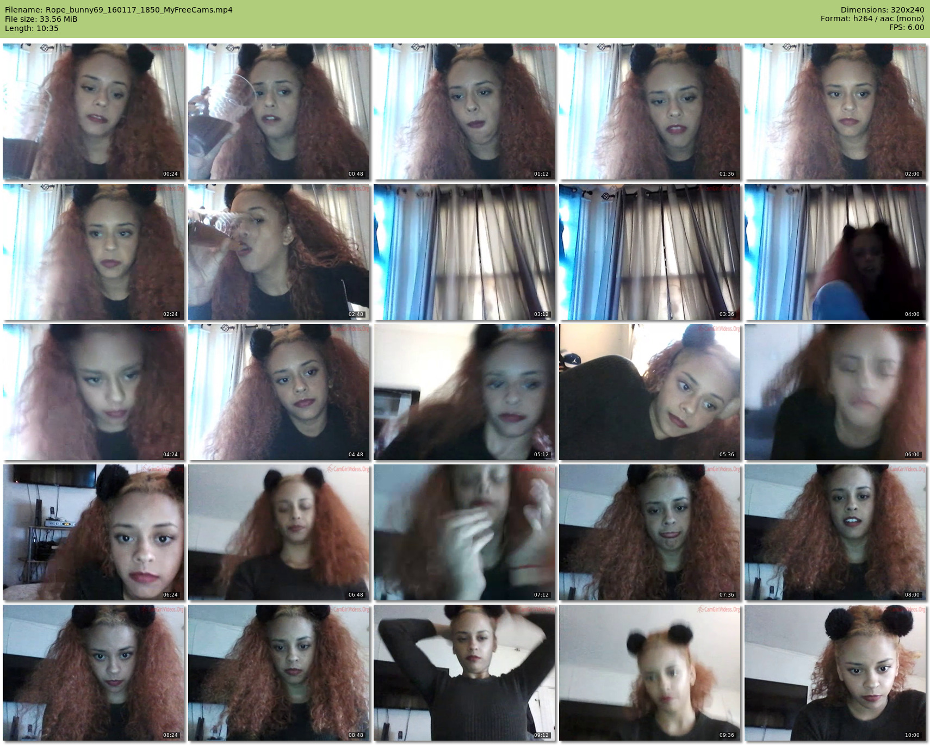Image resolution: width=930 pixels, height=745 pixels.
Task: Click the thumbnail marked 09:12
Action: tap(464, 673)
